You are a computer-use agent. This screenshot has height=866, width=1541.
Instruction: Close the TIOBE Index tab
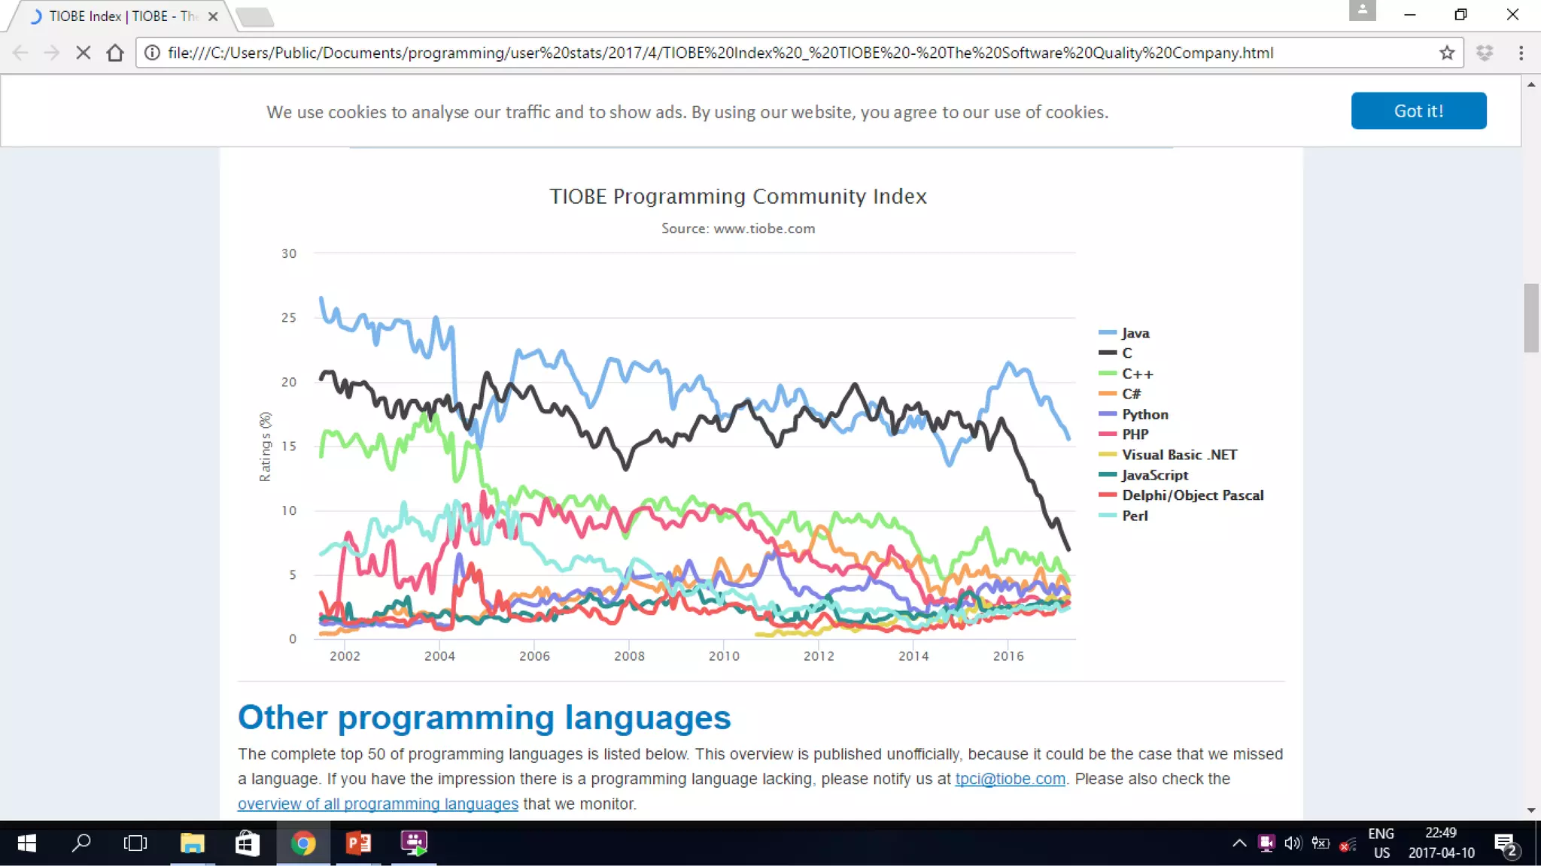coord(213,16)
